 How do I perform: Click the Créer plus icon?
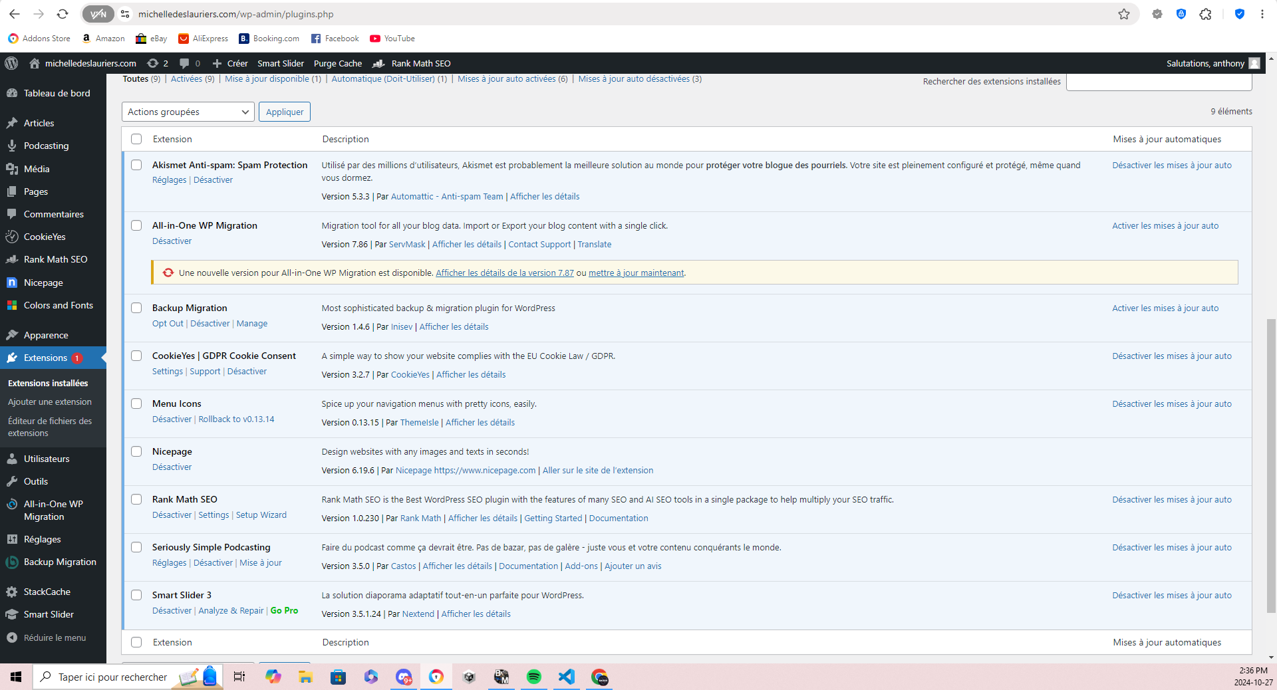click(x=217, y=63)
